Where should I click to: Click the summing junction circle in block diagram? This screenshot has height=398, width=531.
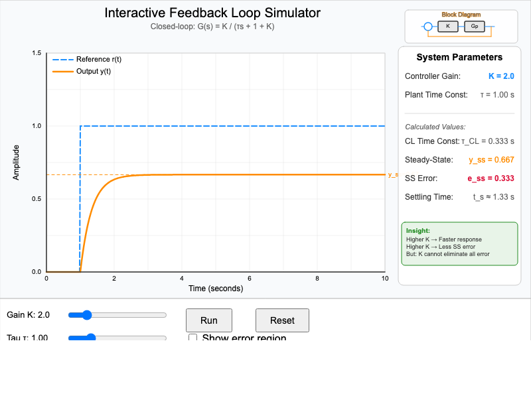pyautogui.click(x=428, y=27)
